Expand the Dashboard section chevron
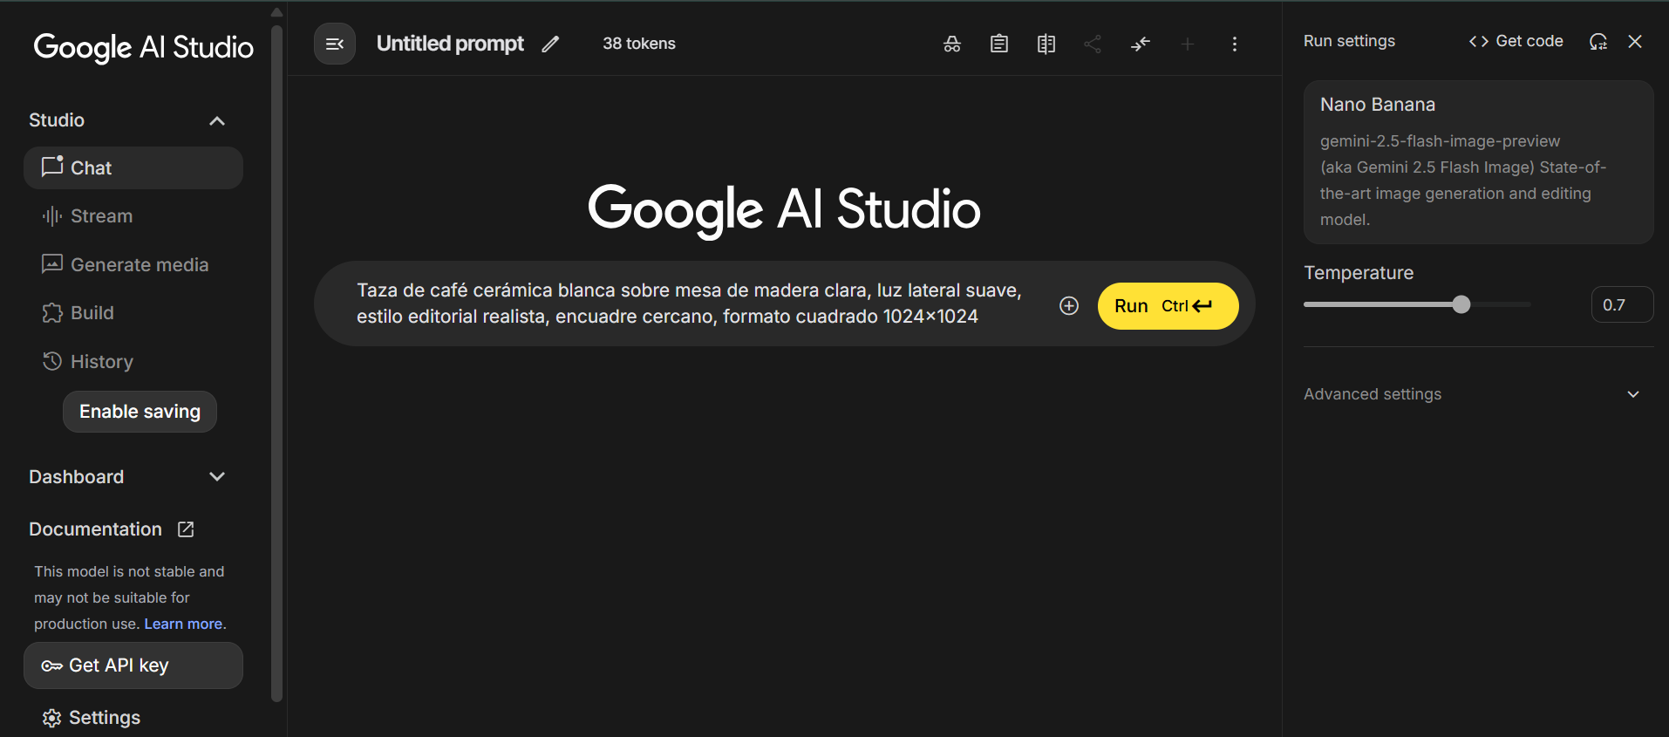Viewport: 1669px width, 737px height. click(217, 476)
